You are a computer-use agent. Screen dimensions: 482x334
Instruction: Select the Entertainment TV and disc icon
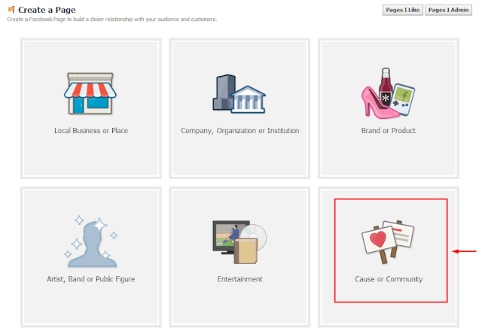tap(239, 242)
